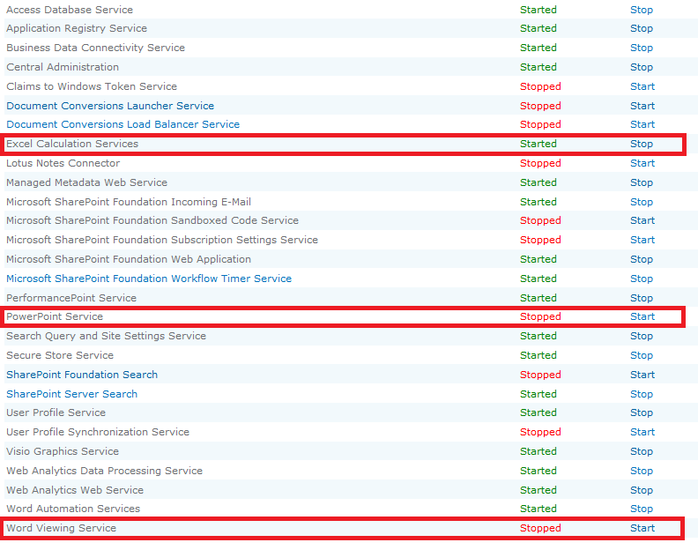The width and height of the screenshot is (698, 550).
Task: Start Claims to Windows Token Service
Action: tap(642, 86)
